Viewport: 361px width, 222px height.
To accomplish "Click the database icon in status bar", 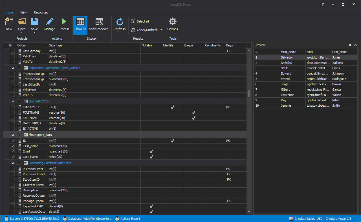I will click(65, 219).
